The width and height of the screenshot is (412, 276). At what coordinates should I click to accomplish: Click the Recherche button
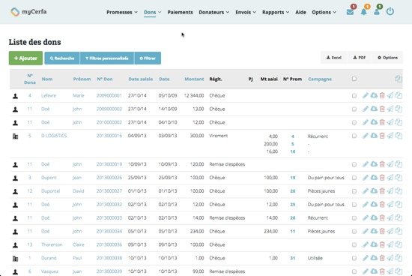click(62, 58)
